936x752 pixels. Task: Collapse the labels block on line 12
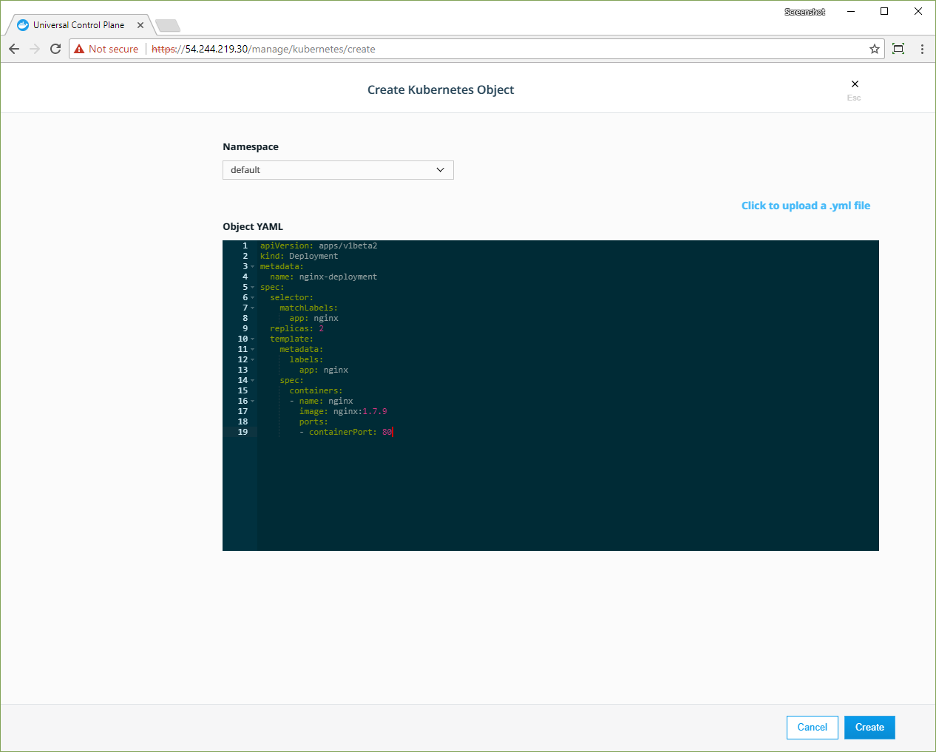[253, 360]
